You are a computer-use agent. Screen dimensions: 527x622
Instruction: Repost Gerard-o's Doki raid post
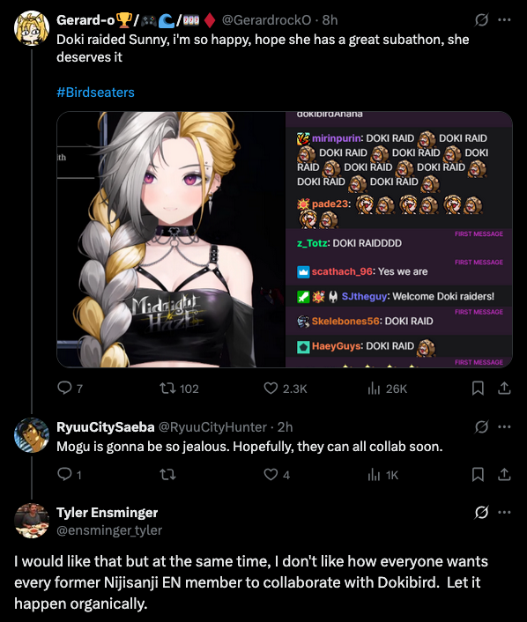click(x=179, y=388)
